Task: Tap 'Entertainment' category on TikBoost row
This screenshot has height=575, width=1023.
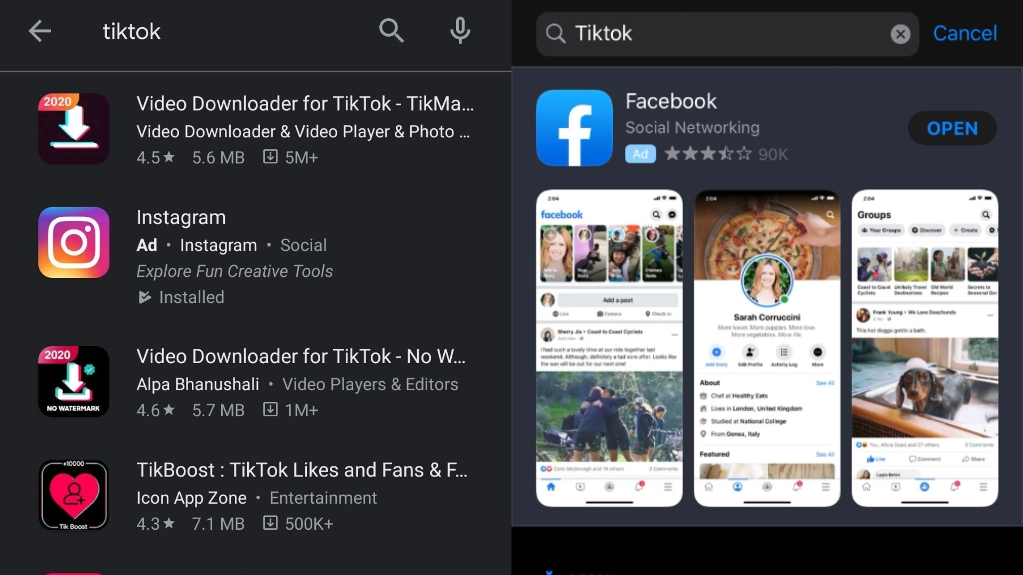Action: 323,498
